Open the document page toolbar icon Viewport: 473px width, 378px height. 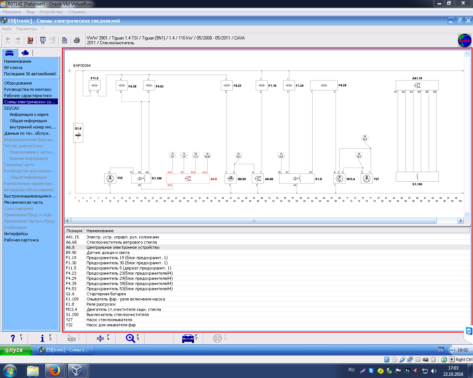click(65, 40)
